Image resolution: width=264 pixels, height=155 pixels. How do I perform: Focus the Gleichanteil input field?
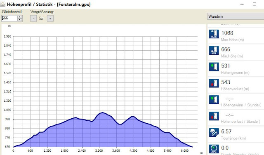click(9, 18)
